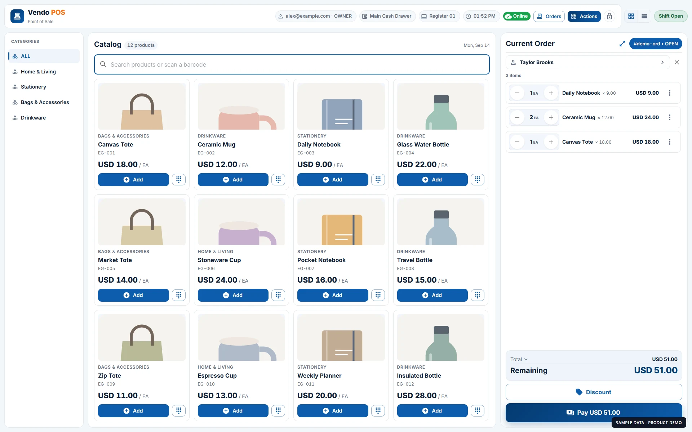This screenshot has height=432, width=692.
Task: Click the Shift Open status pill
Action: pyautogui.click(x=671, y=16)
